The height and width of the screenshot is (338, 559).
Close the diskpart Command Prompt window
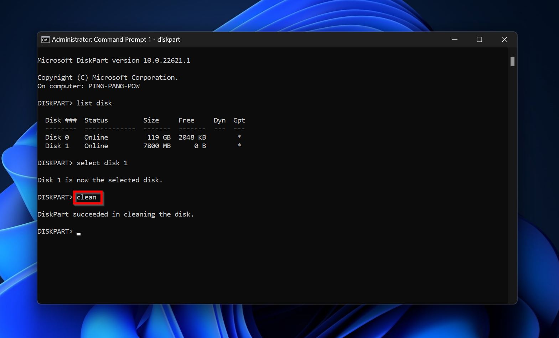tap(504, 40)
